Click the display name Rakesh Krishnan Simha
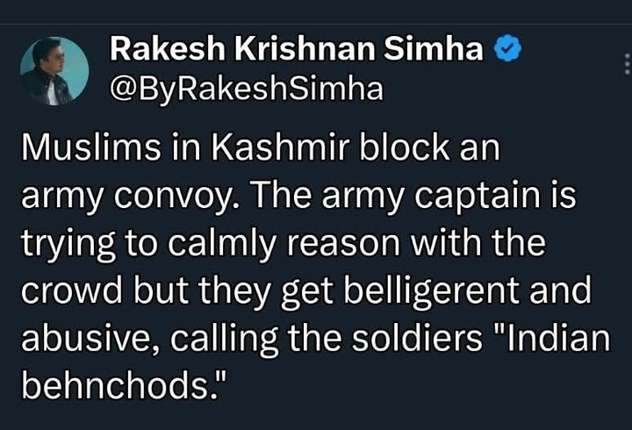This screenshot has width=632, height=430. [x=297, y=48]
